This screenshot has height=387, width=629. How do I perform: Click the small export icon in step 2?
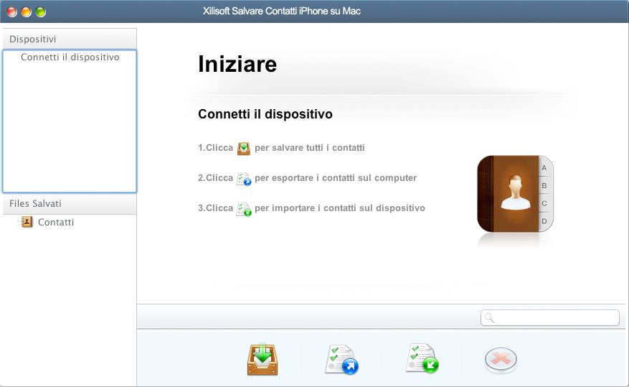coord(244,179)
